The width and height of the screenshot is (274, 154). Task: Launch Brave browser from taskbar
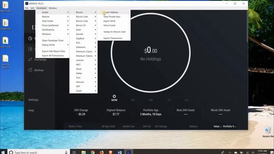[110, 152]
